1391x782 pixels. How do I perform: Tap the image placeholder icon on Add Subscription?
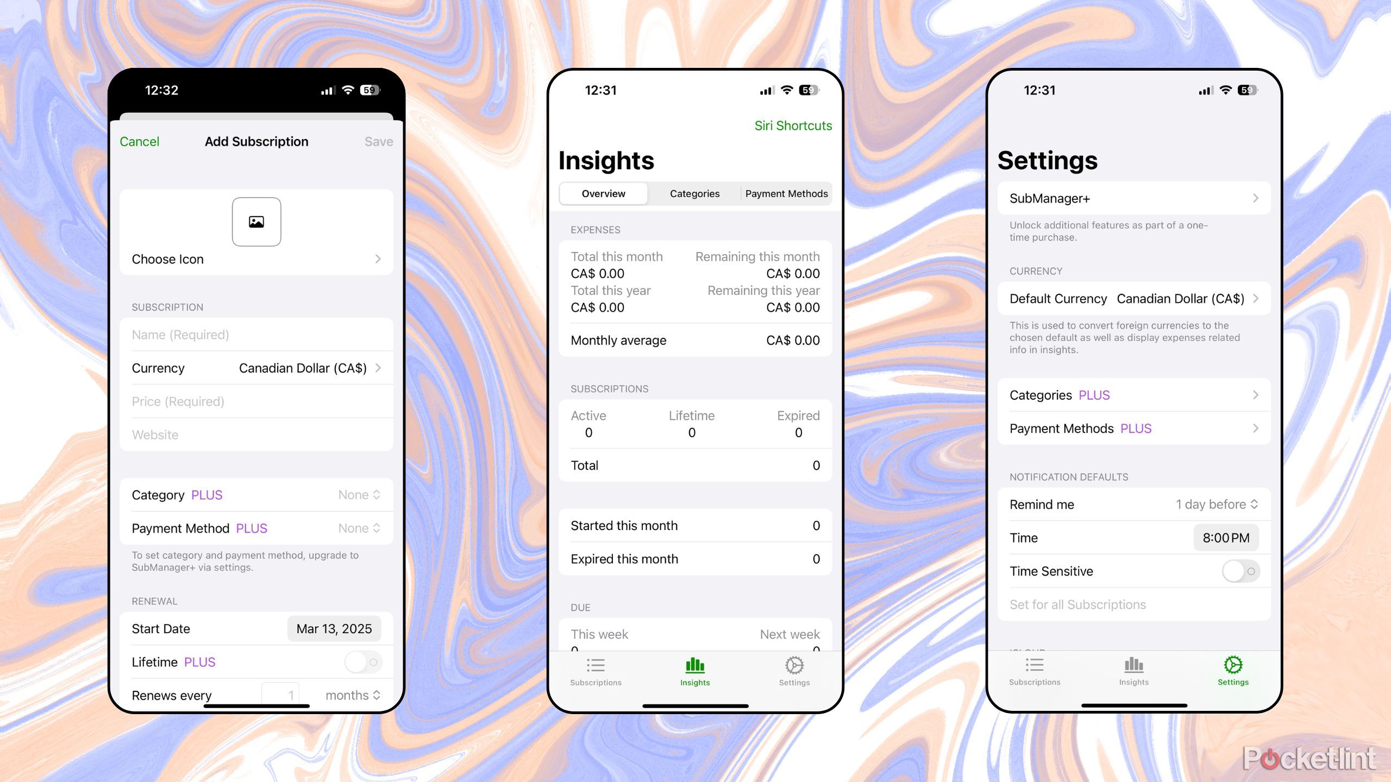coord(256,222)
